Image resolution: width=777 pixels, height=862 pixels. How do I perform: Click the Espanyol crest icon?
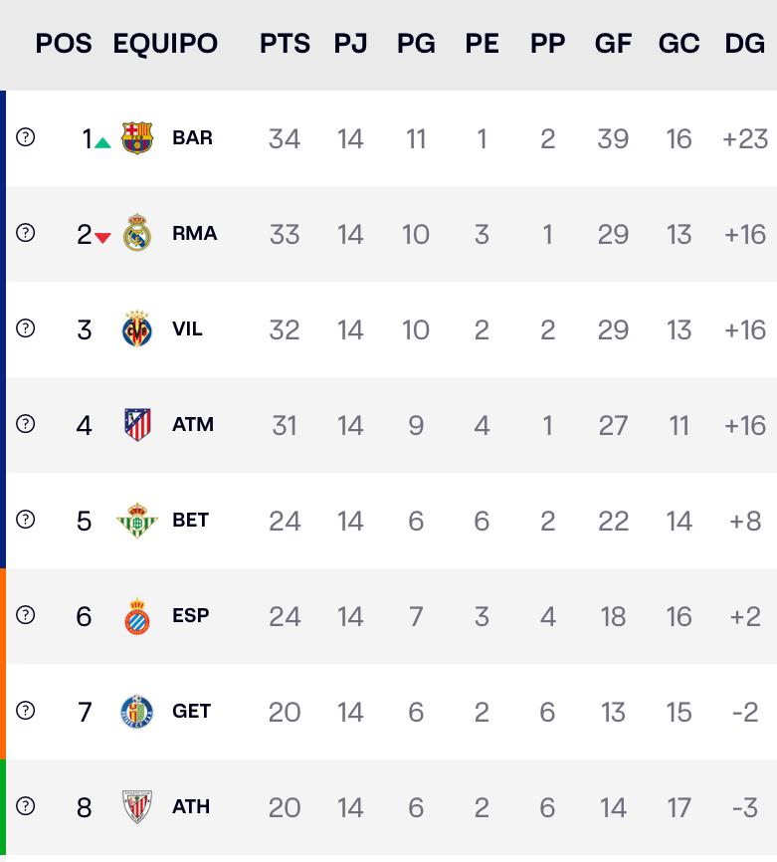tap(137, 616)
